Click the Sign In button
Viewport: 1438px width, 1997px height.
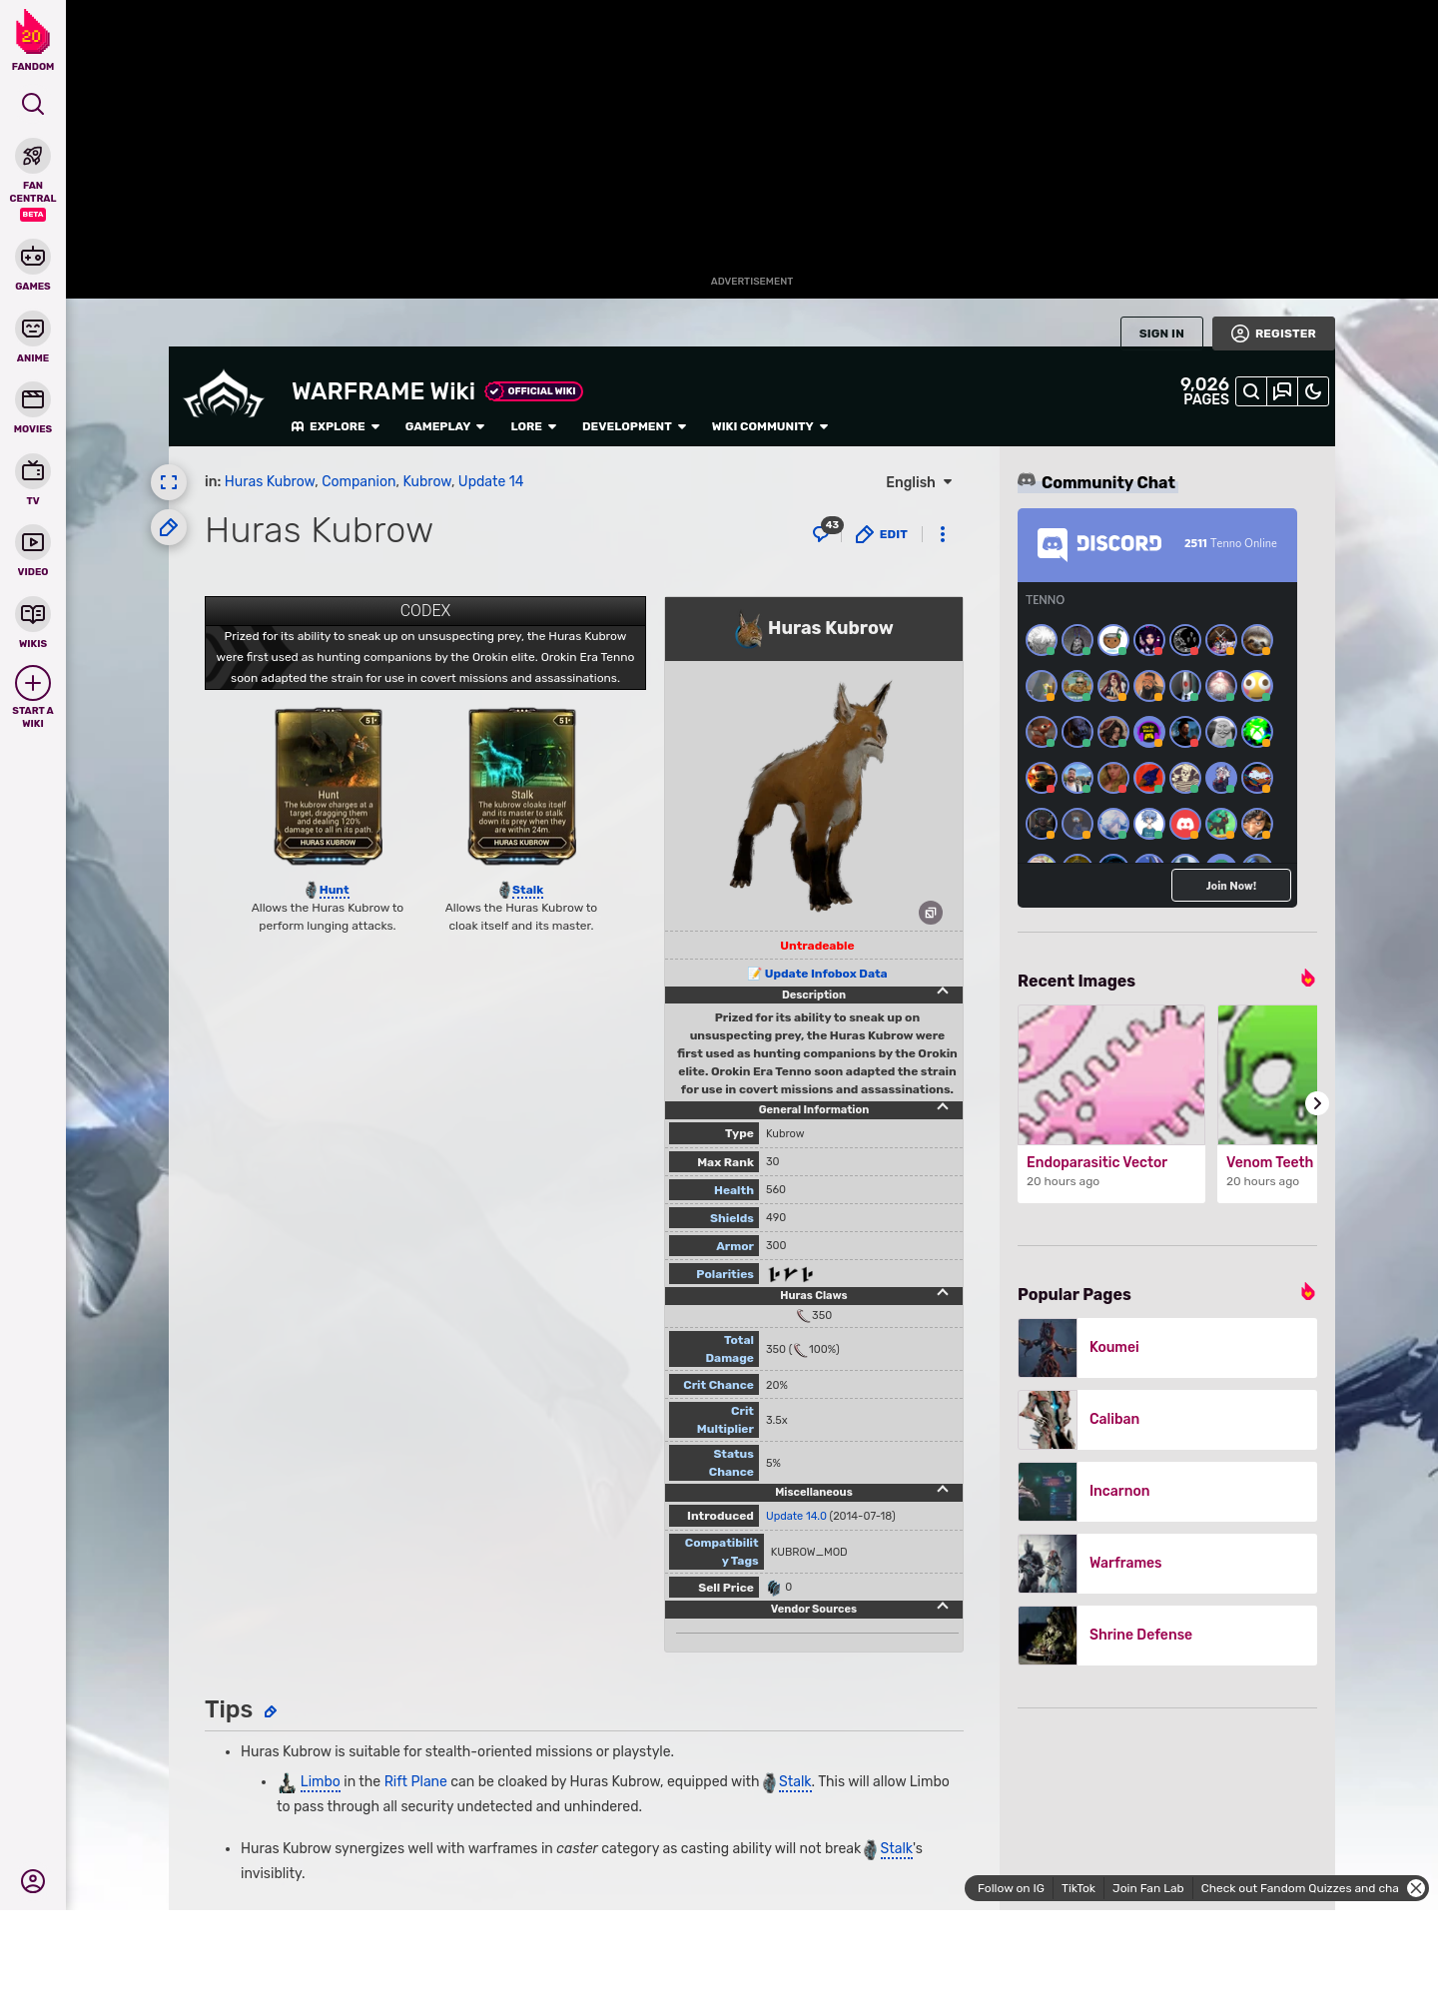click(1161, 333)
